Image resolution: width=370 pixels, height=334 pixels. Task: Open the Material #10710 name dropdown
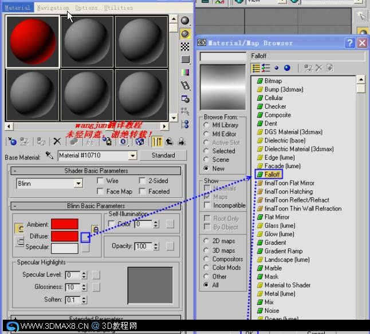click(133, 156)
